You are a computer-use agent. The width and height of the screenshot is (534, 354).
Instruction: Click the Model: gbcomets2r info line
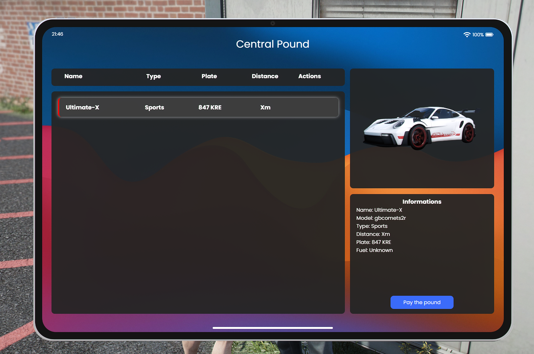point(381,218)
